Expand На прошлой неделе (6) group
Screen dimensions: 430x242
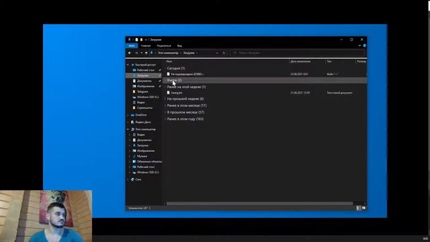click(185, 99)
